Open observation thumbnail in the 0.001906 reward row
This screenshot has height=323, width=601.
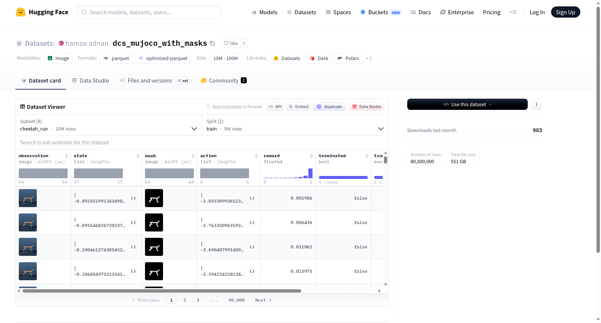(28, 198)
